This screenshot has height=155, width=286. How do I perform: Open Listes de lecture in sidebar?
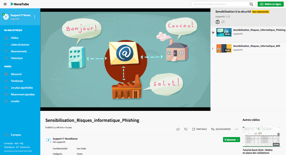point(20,45)
